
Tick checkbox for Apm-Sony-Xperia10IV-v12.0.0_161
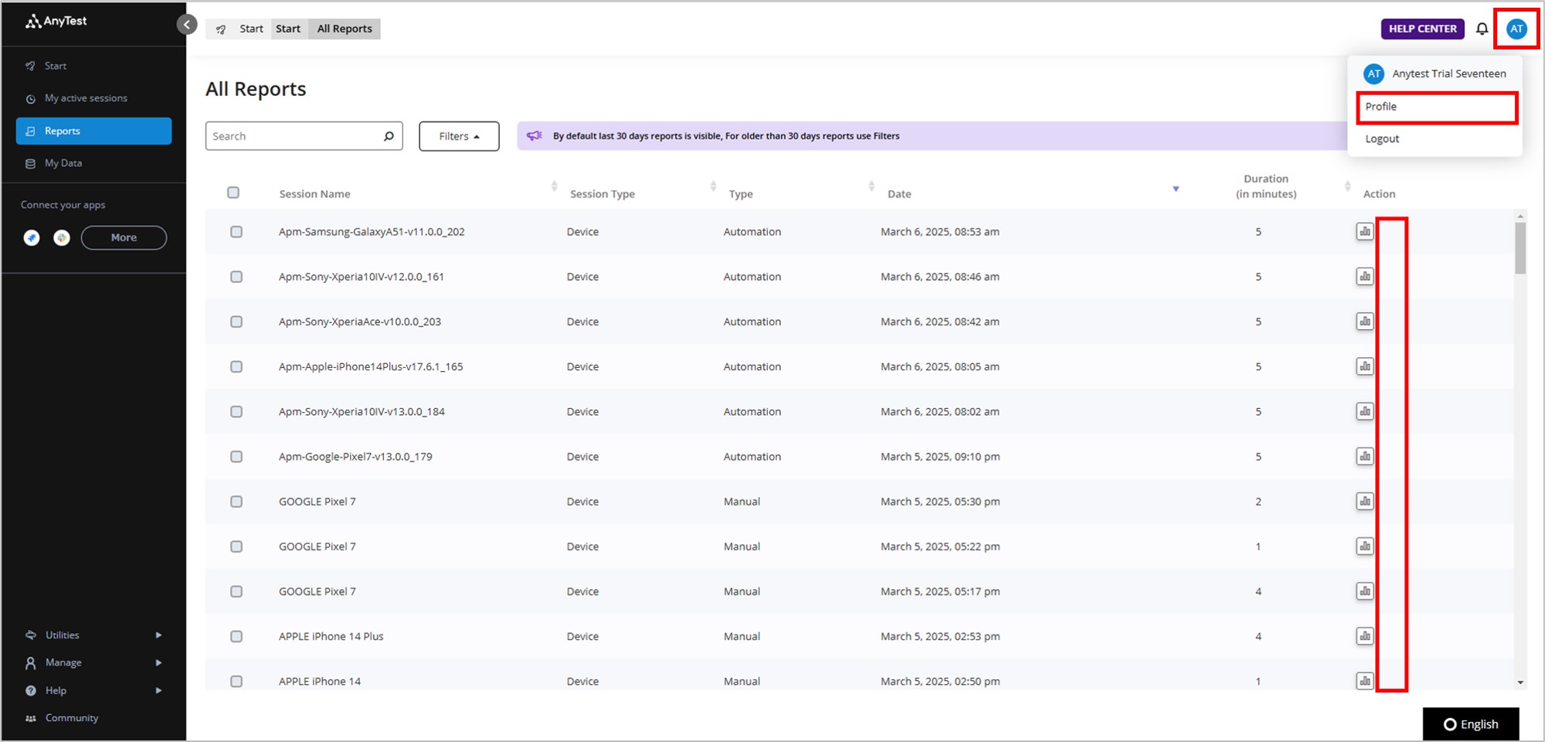(x=236, y=277)
